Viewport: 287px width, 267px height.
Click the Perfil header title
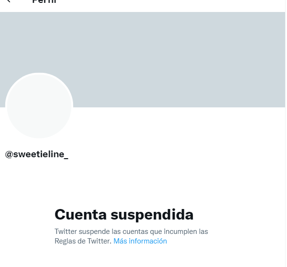click(x=44, y=1)
